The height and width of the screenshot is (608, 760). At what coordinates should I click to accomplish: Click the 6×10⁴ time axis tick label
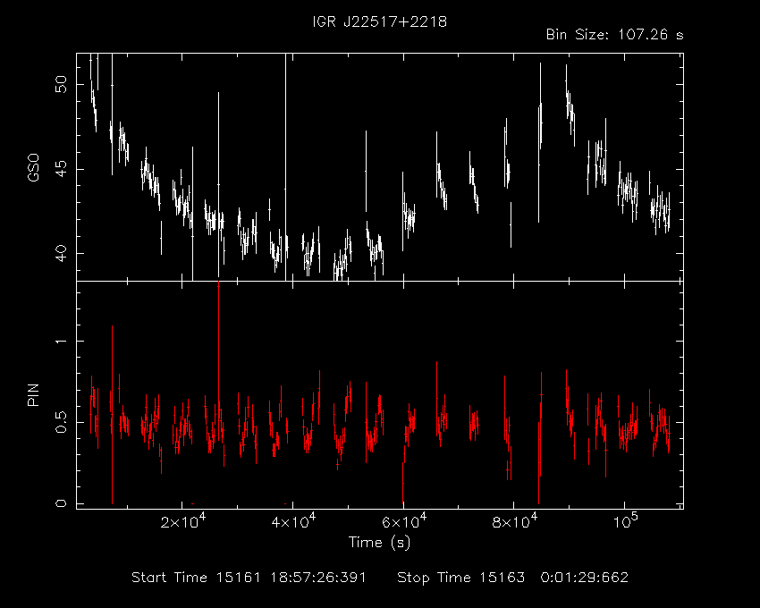click(x=404, y=522)
